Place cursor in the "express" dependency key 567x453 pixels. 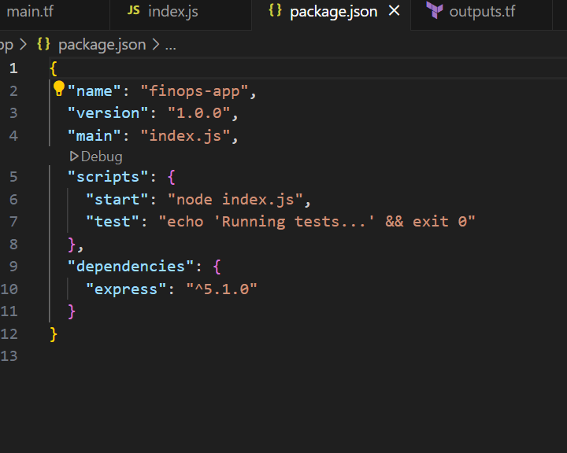pos(126,289)
